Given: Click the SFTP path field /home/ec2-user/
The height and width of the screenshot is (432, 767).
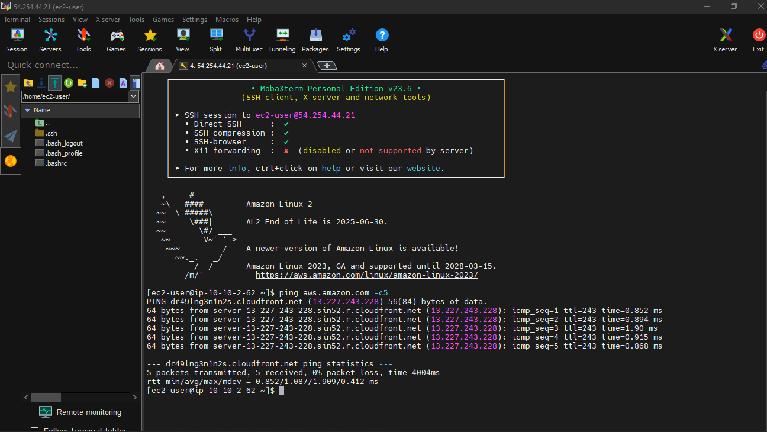Looking at the screenshot, I should coord(75,96).
